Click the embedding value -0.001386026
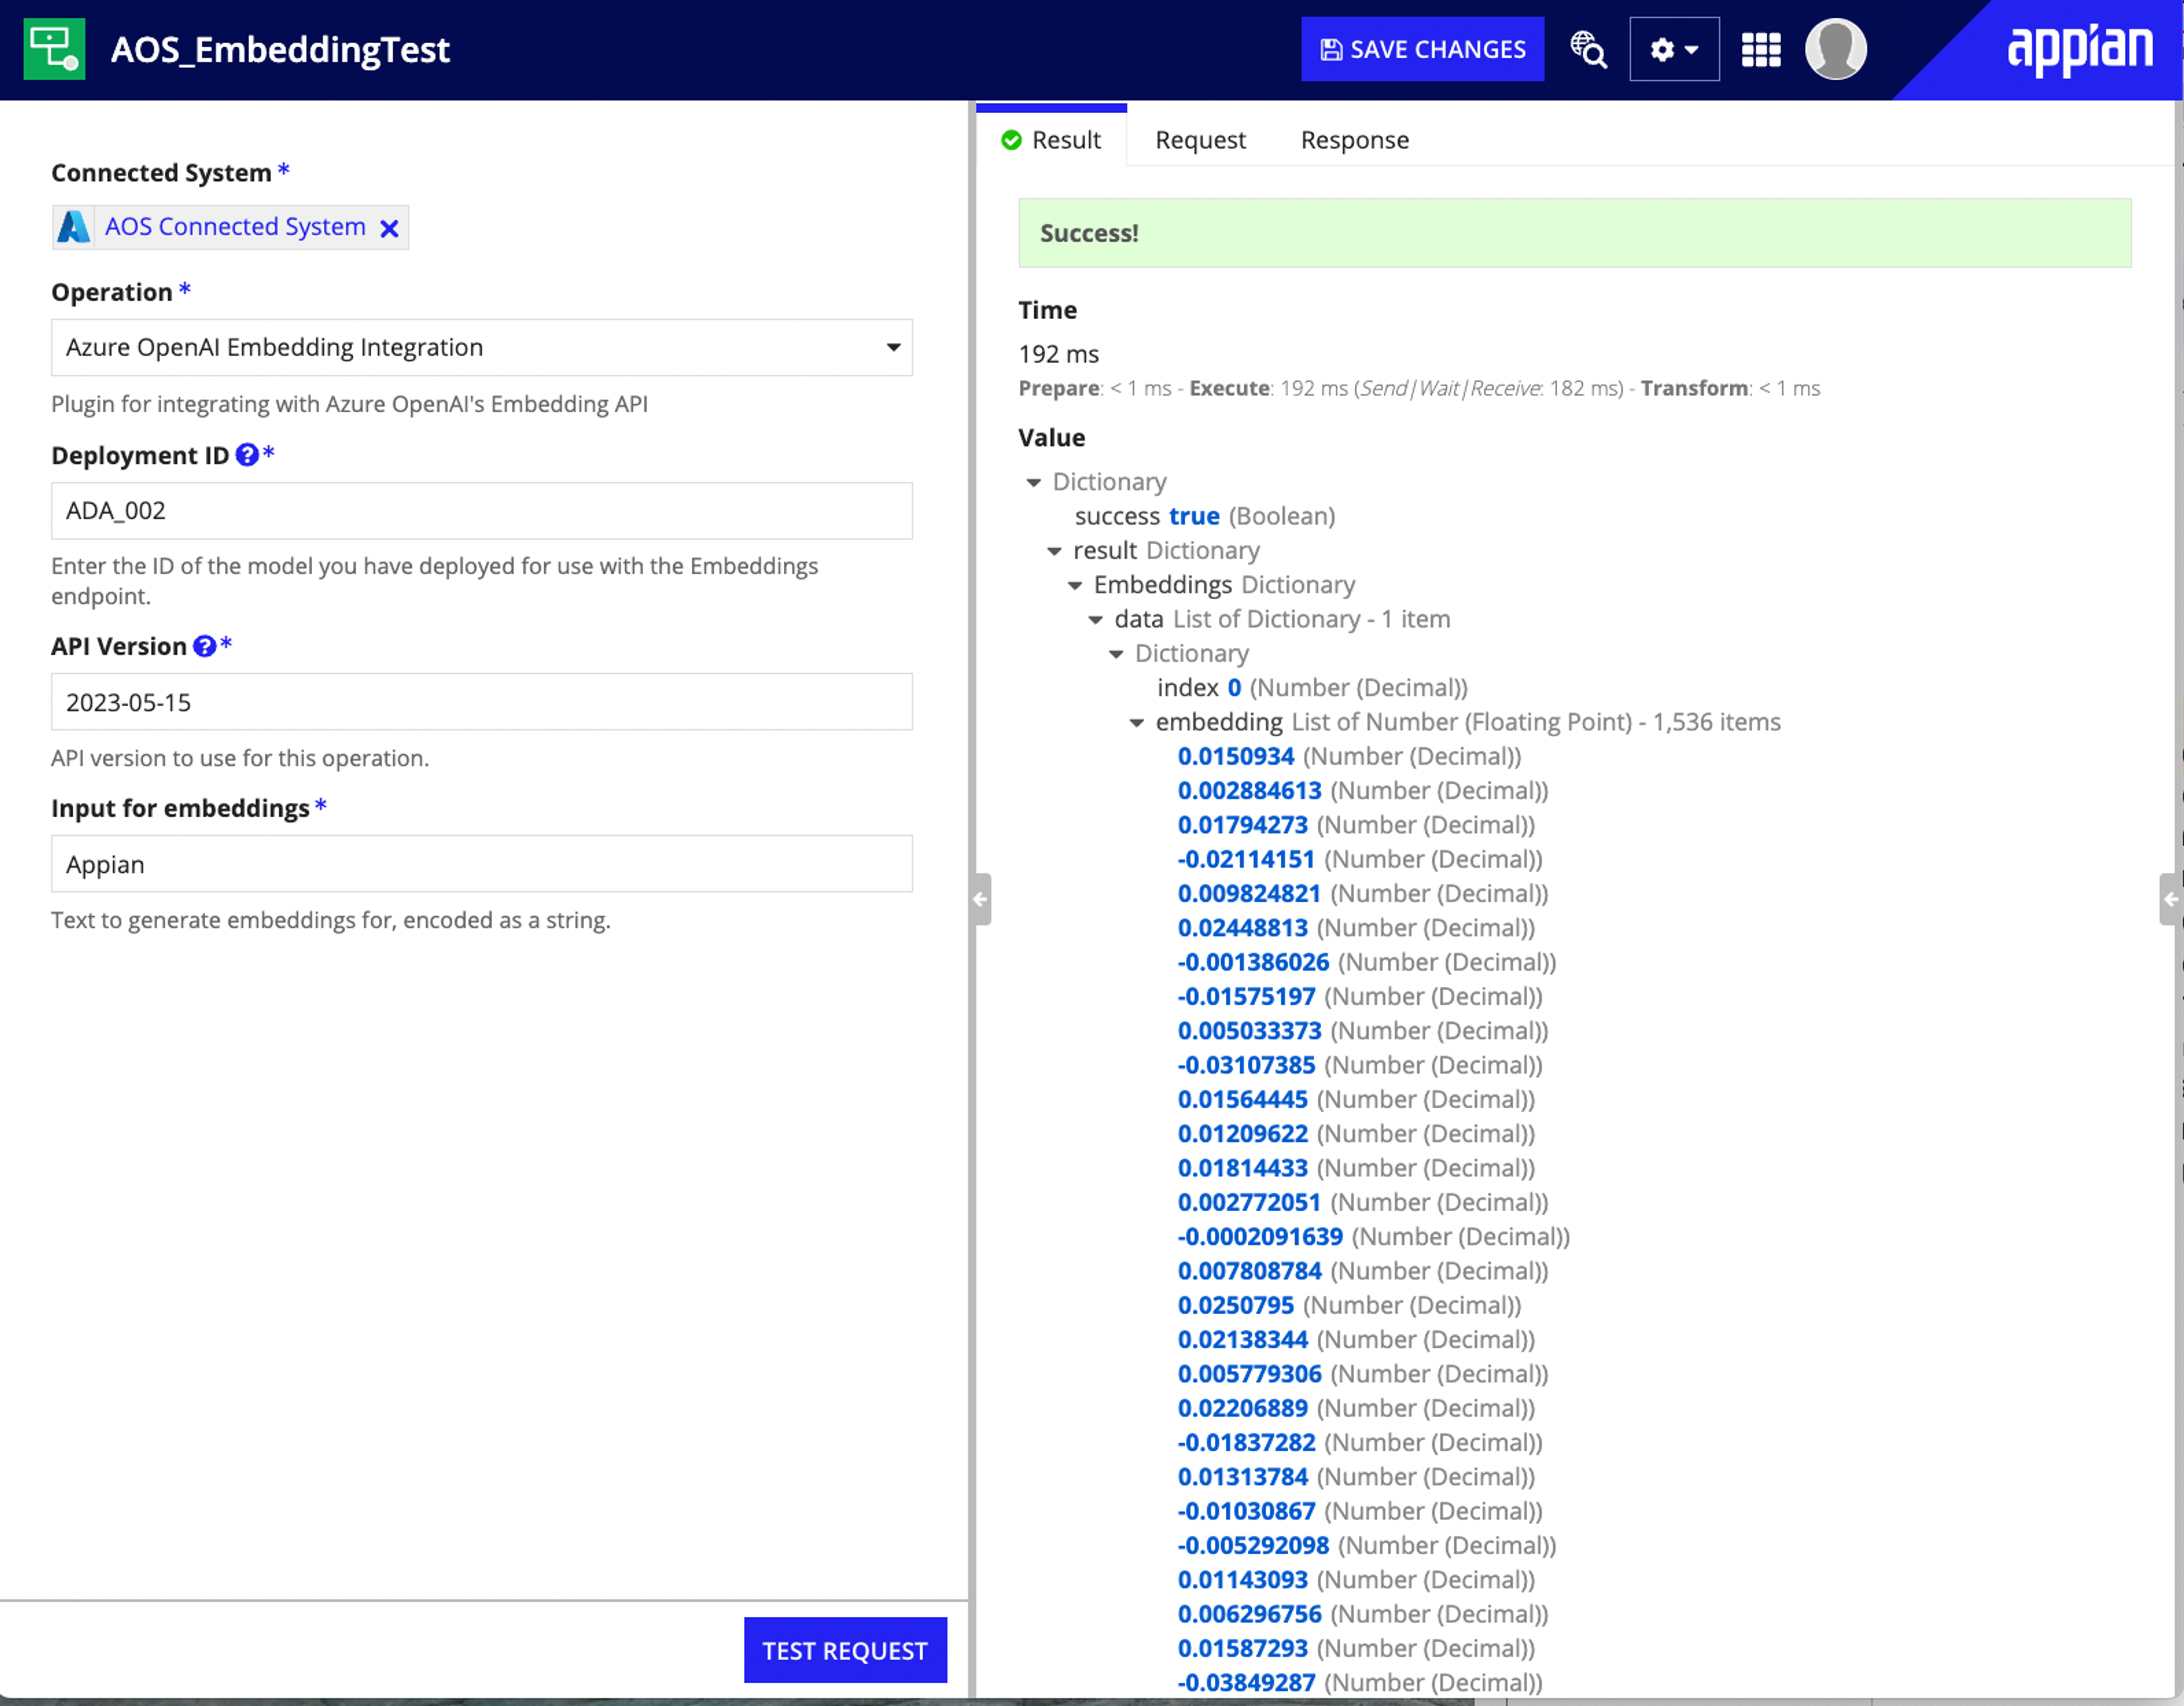Screen dimensions: 2184x1706 coord(1253,962)
